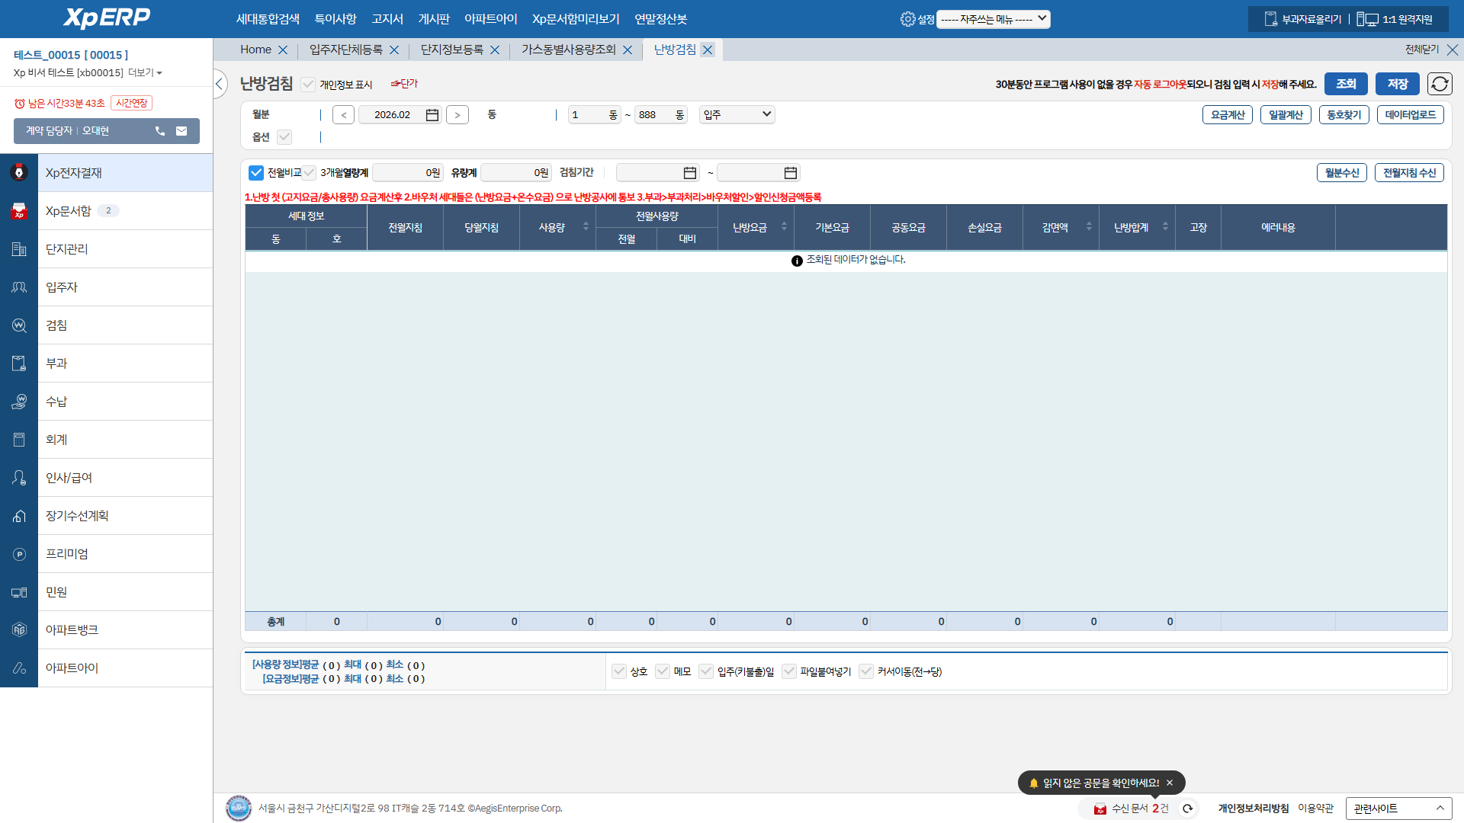This screenshot has height=823, width=1464.
Task: Click the 요금계산 button
Action: pyautogui.click(x=1227, y=114)
